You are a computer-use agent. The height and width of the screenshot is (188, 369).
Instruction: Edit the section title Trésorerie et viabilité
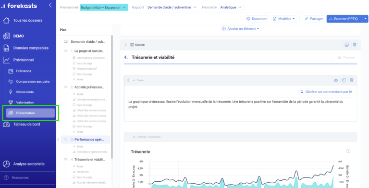[231, 57]
